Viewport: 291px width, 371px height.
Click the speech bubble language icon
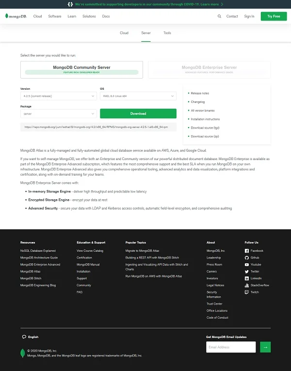[24, 337]
